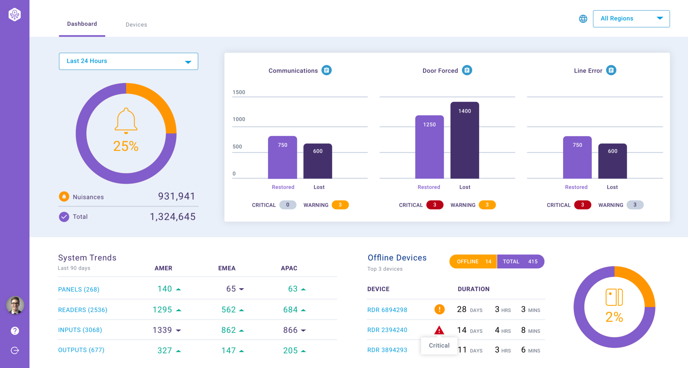
Task: Click the Total count 1,324,645
Action: tap(173, 217)
